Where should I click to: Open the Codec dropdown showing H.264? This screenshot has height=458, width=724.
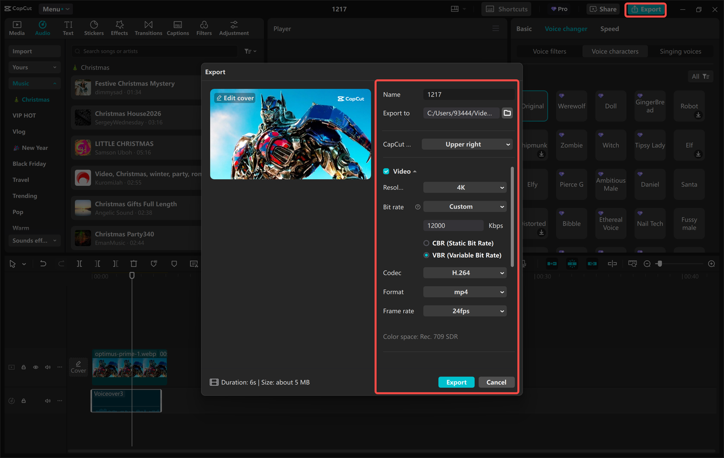pyautogui.click(x=464, y=273)
